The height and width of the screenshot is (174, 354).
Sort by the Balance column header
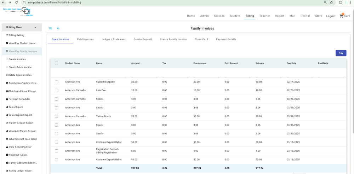click(260, 64)
